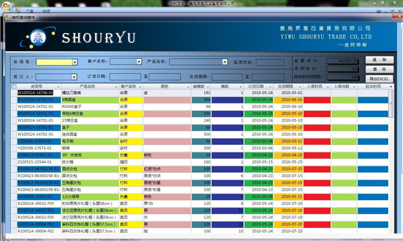Open the 选项 menu tab
Screen dimensions: 403x241
tap(46, 11)
